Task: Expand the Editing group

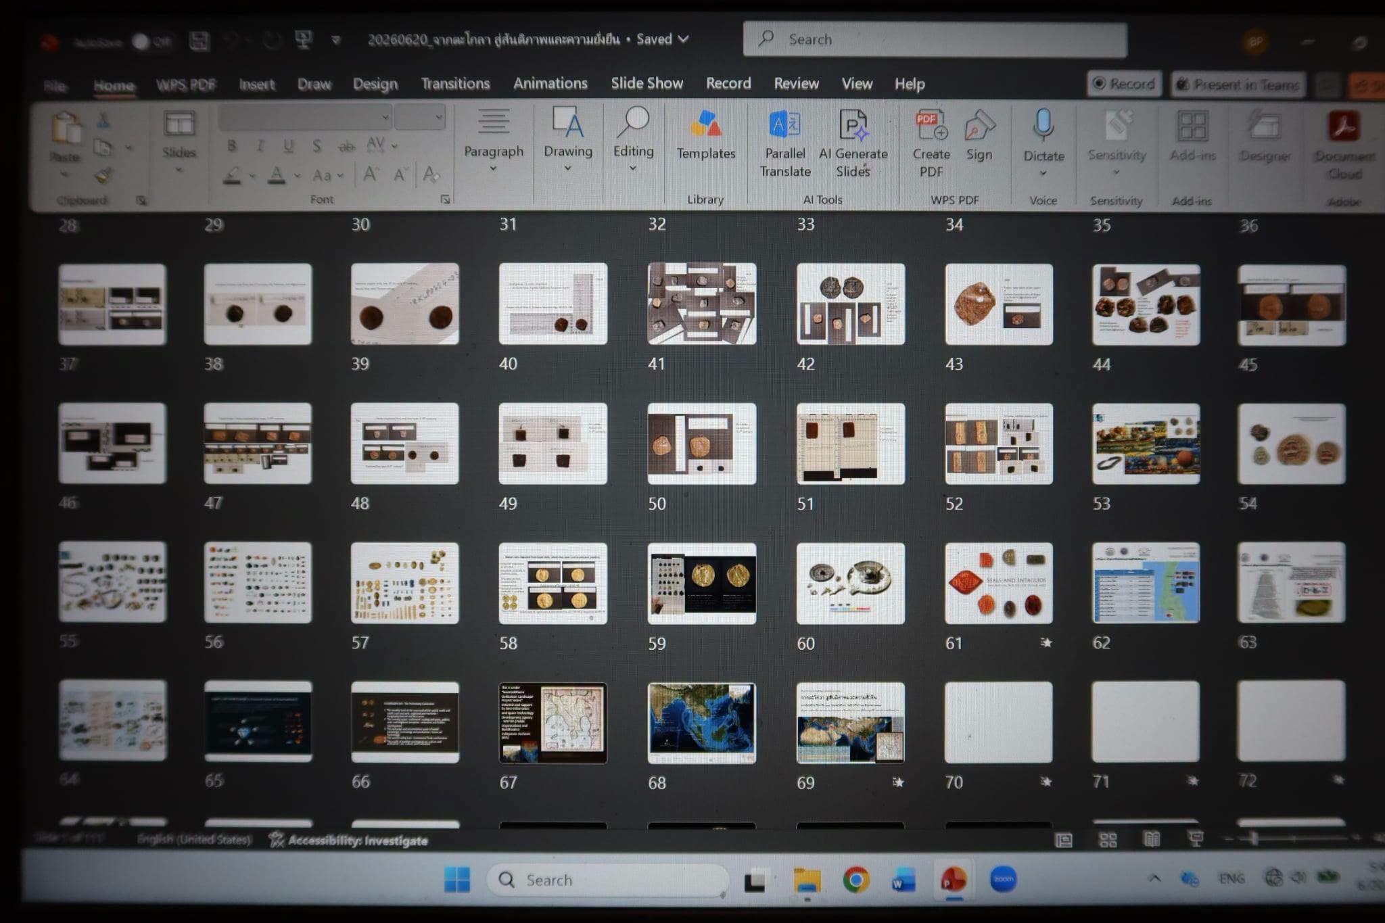Action: tap(634, 139)
